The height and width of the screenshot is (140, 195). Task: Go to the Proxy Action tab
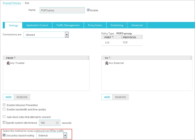95,25
